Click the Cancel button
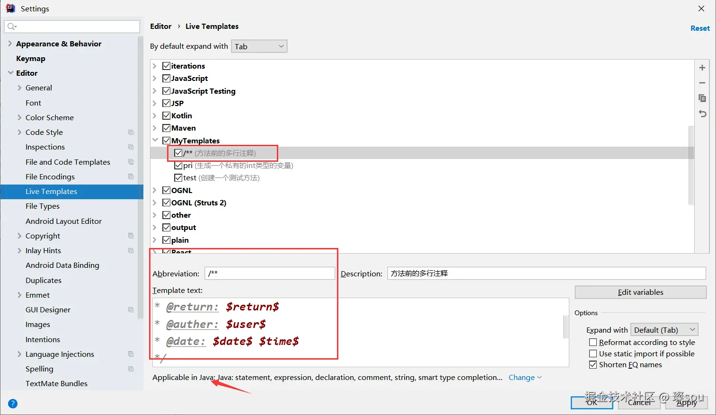 pyautogui.click(x=639, y=402)
